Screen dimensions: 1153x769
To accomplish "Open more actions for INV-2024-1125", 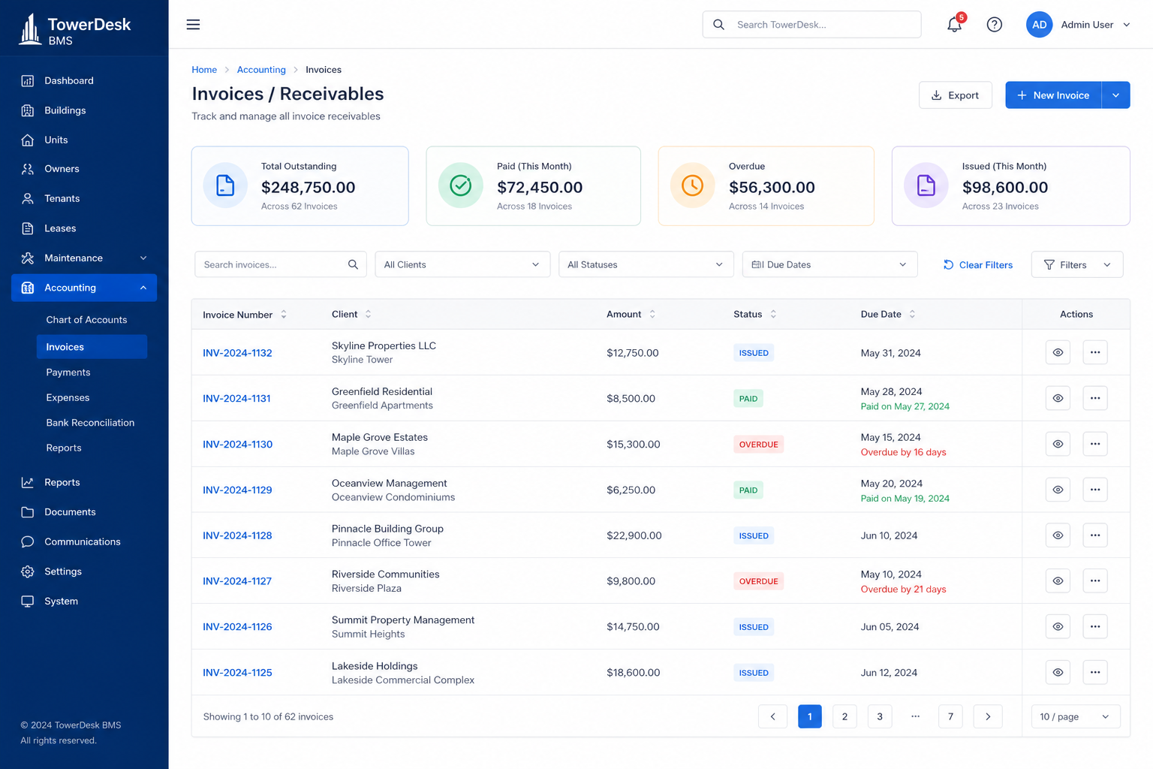I will click(x=1095, y=672).
